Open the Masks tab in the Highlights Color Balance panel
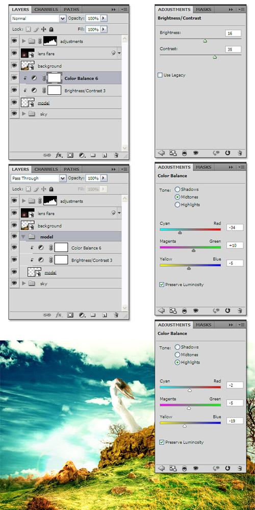 [x=203, y=325]
